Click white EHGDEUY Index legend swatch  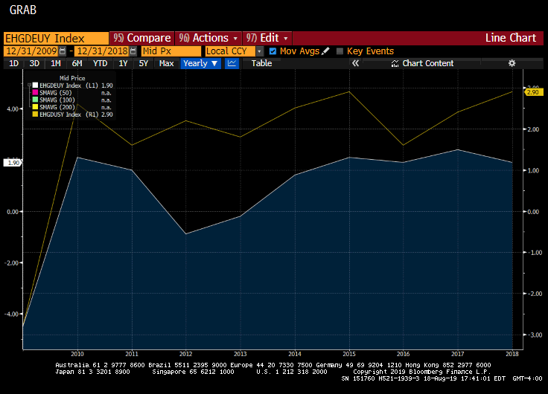(x=35, y=85)
